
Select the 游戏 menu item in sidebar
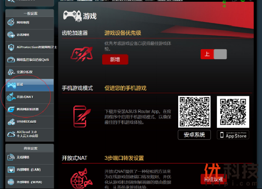coord(27,84)
